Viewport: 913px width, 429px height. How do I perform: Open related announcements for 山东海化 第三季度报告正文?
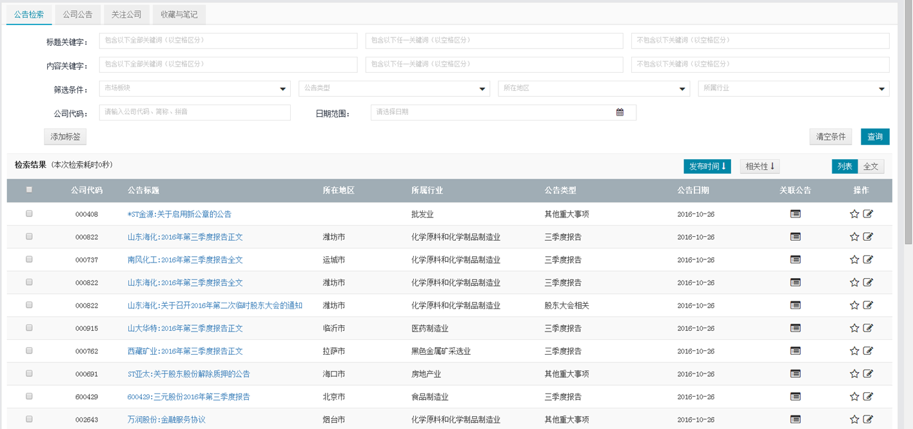(x=795, y=237)
